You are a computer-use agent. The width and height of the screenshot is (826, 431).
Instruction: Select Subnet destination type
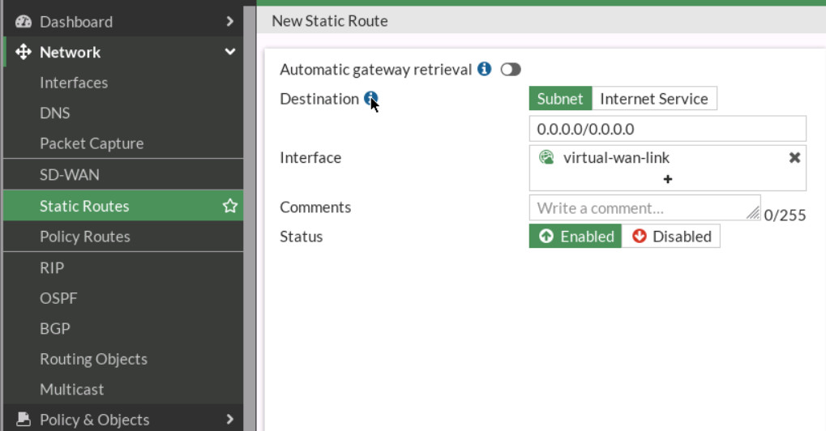560,99
